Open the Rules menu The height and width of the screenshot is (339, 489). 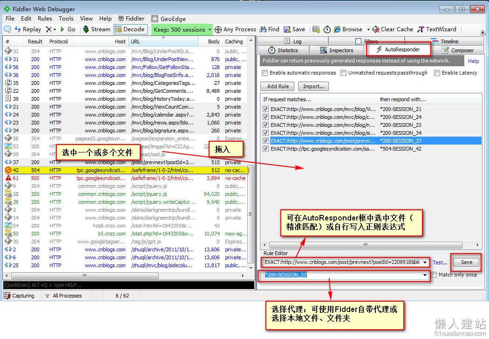pyautogui.click(x=45, y=19)
